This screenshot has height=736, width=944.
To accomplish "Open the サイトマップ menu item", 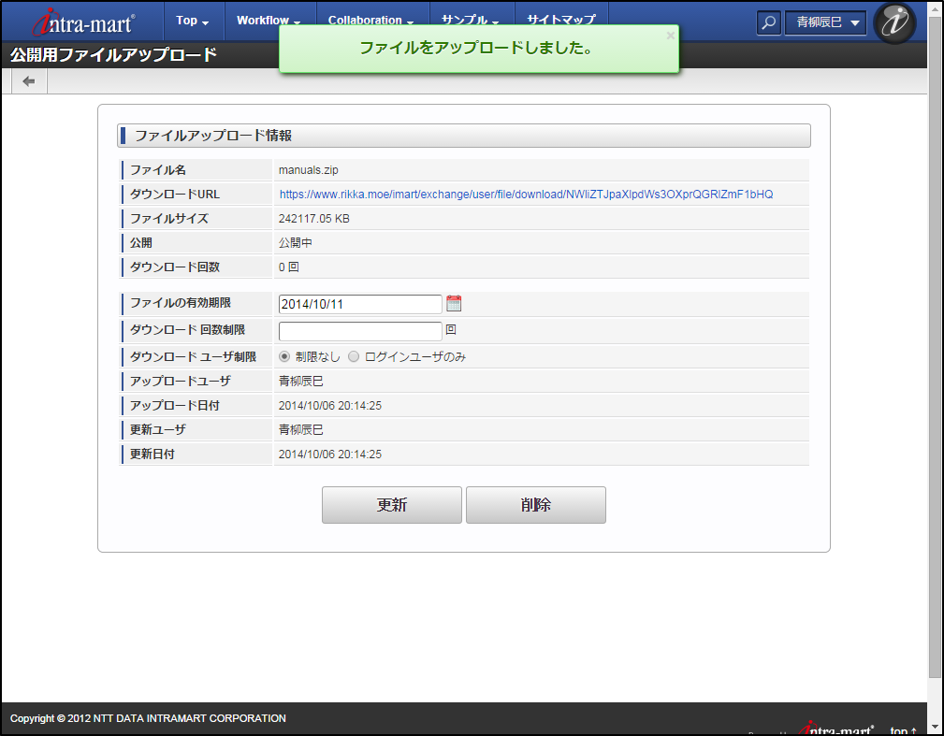I will point(561,21).
